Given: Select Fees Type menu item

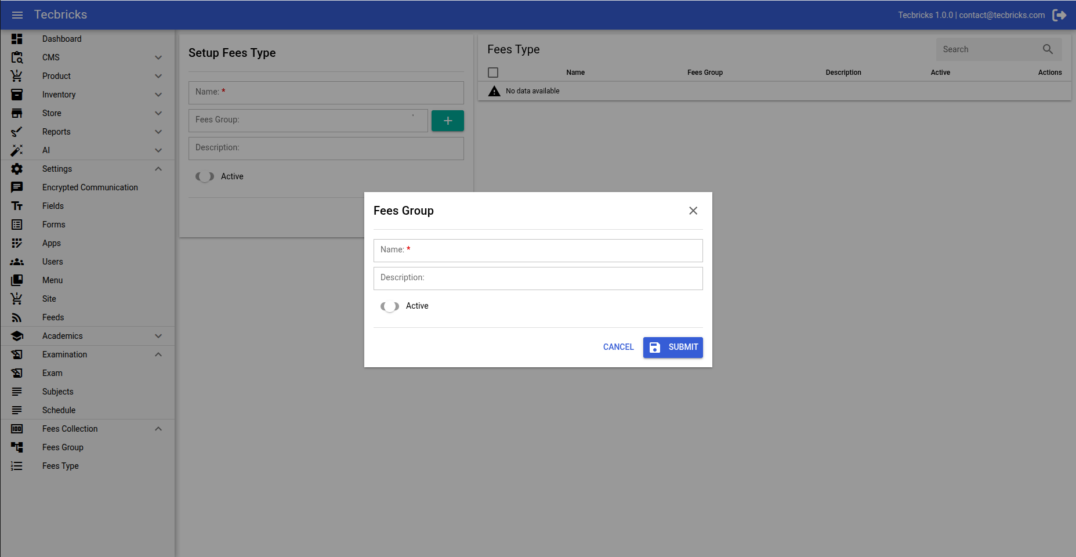Looking at the screenshot, I should pos(87,466).
